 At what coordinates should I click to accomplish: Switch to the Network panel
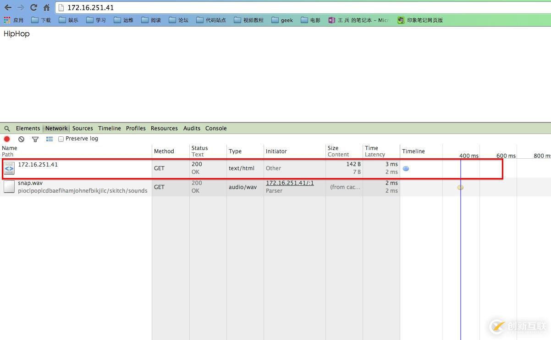56,128
